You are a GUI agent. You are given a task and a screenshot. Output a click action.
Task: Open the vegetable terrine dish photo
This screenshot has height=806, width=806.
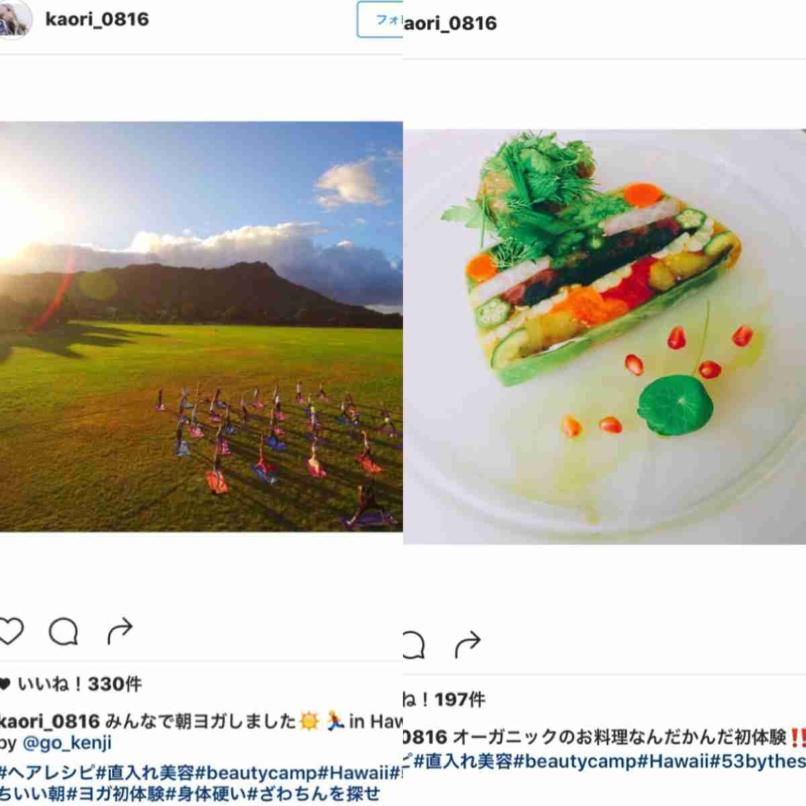point(604,336)
